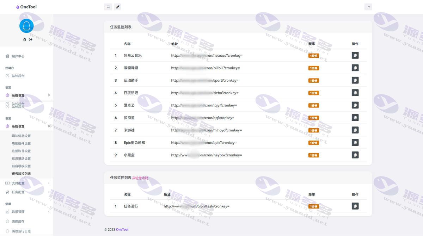Click the URL ending in cron/epic?cronkey=
The height and width of the screenshot is (236, 423).
[204, 143]
